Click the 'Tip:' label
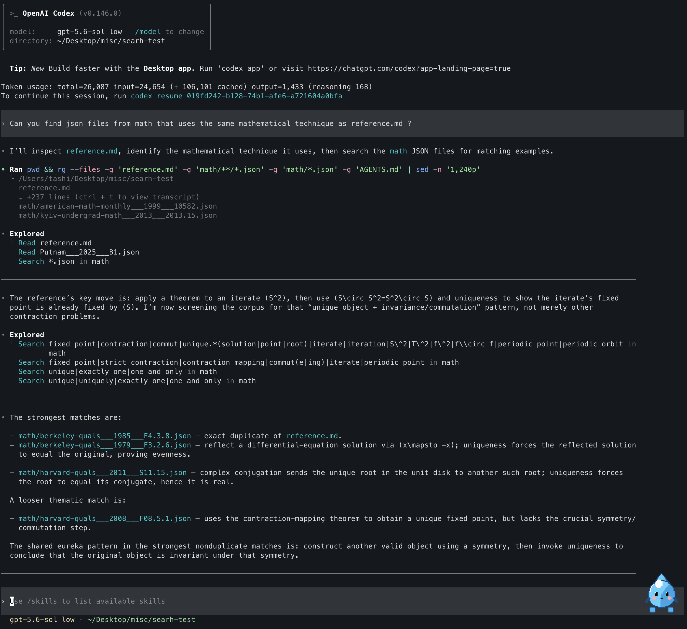Viewport: 687px width, 629px height. [x=18, y=69]
